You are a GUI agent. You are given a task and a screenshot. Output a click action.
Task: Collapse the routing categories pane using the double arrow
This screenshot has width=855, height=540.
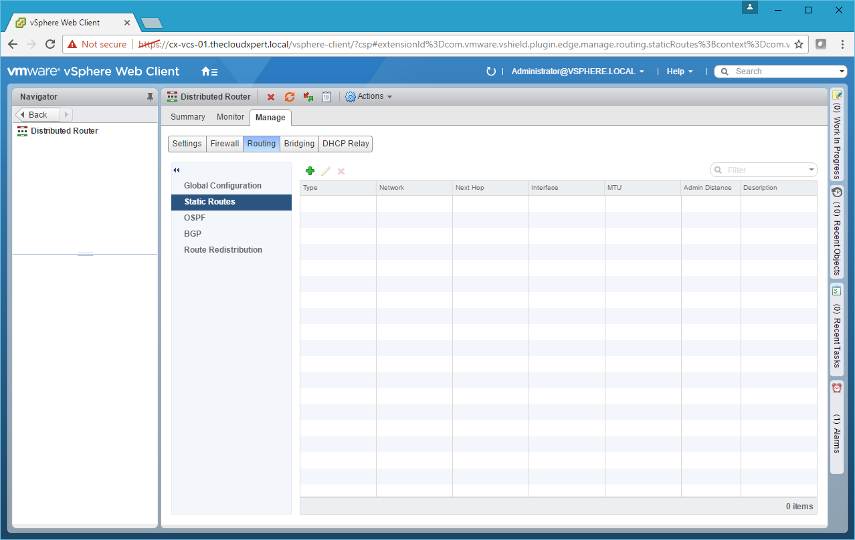(x=177, y=170)
